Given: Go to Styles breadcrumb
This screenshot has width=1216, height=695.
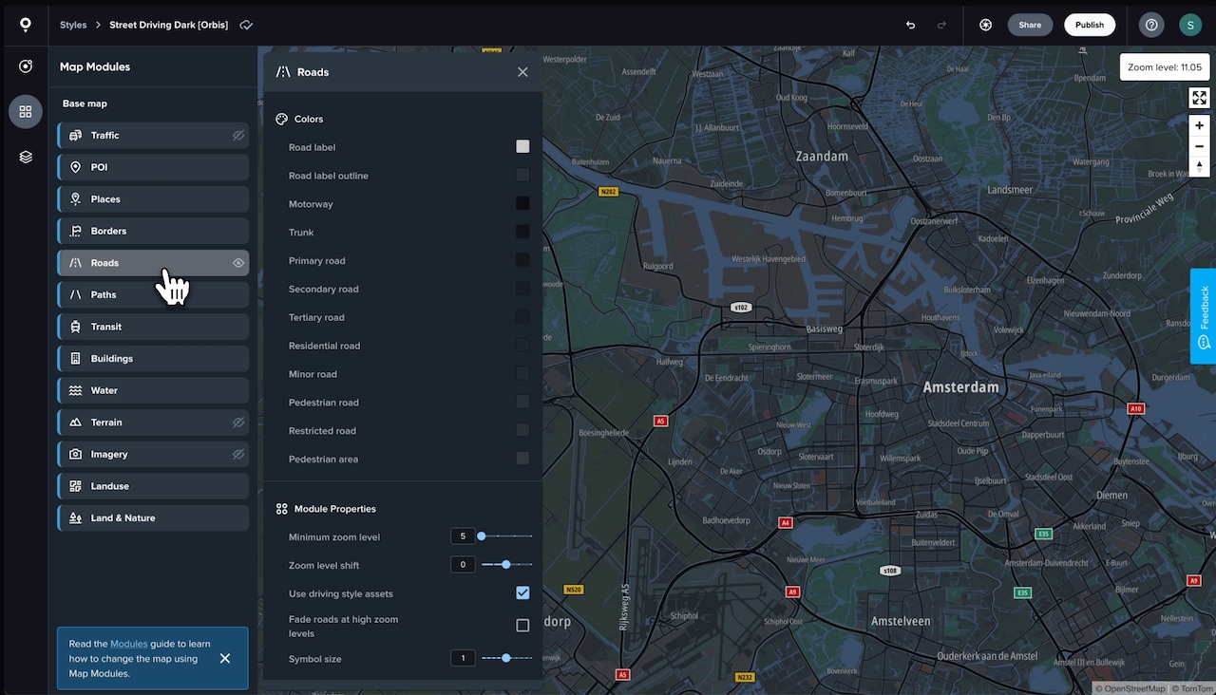Looking at the screenshot, I should [73, 25].
